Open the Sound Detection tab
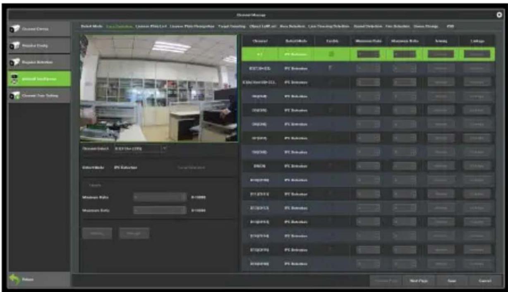Viewport: 508px width, 292px height. (368, 26)
